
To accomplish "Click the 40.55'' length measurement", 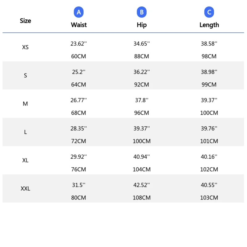I will point(209,185).
